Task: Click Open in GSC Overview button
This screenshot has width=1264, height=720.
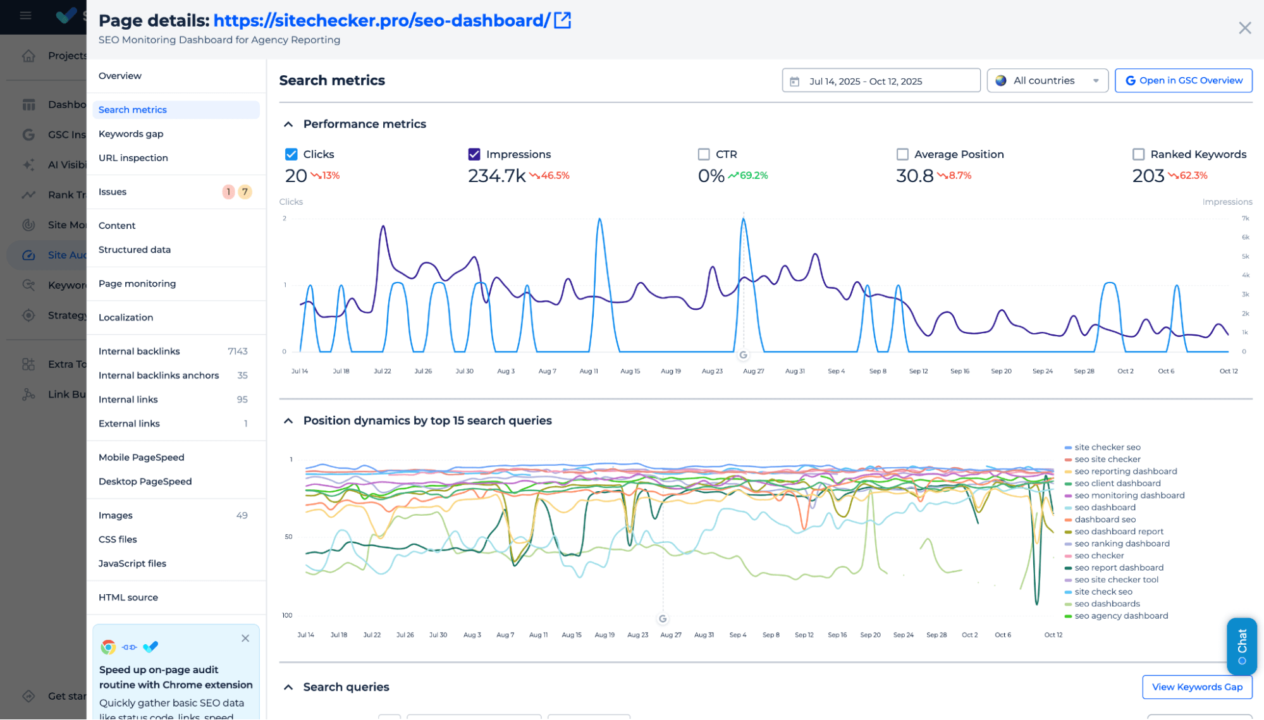Action: (x=1183, y=81)
